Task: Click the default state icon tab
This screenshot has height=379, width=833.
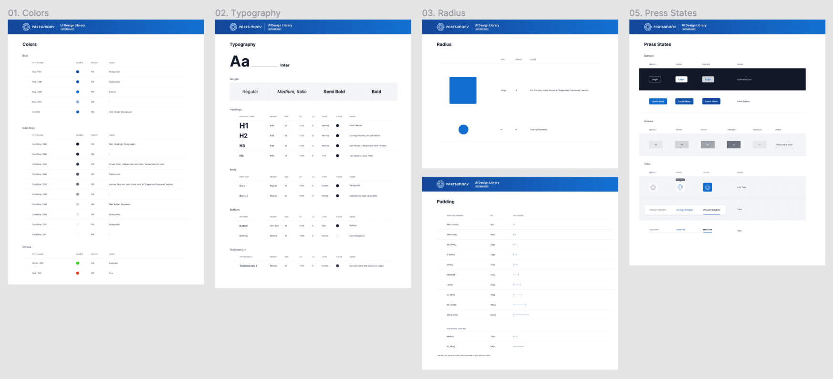Action: (x=653, y=187)
